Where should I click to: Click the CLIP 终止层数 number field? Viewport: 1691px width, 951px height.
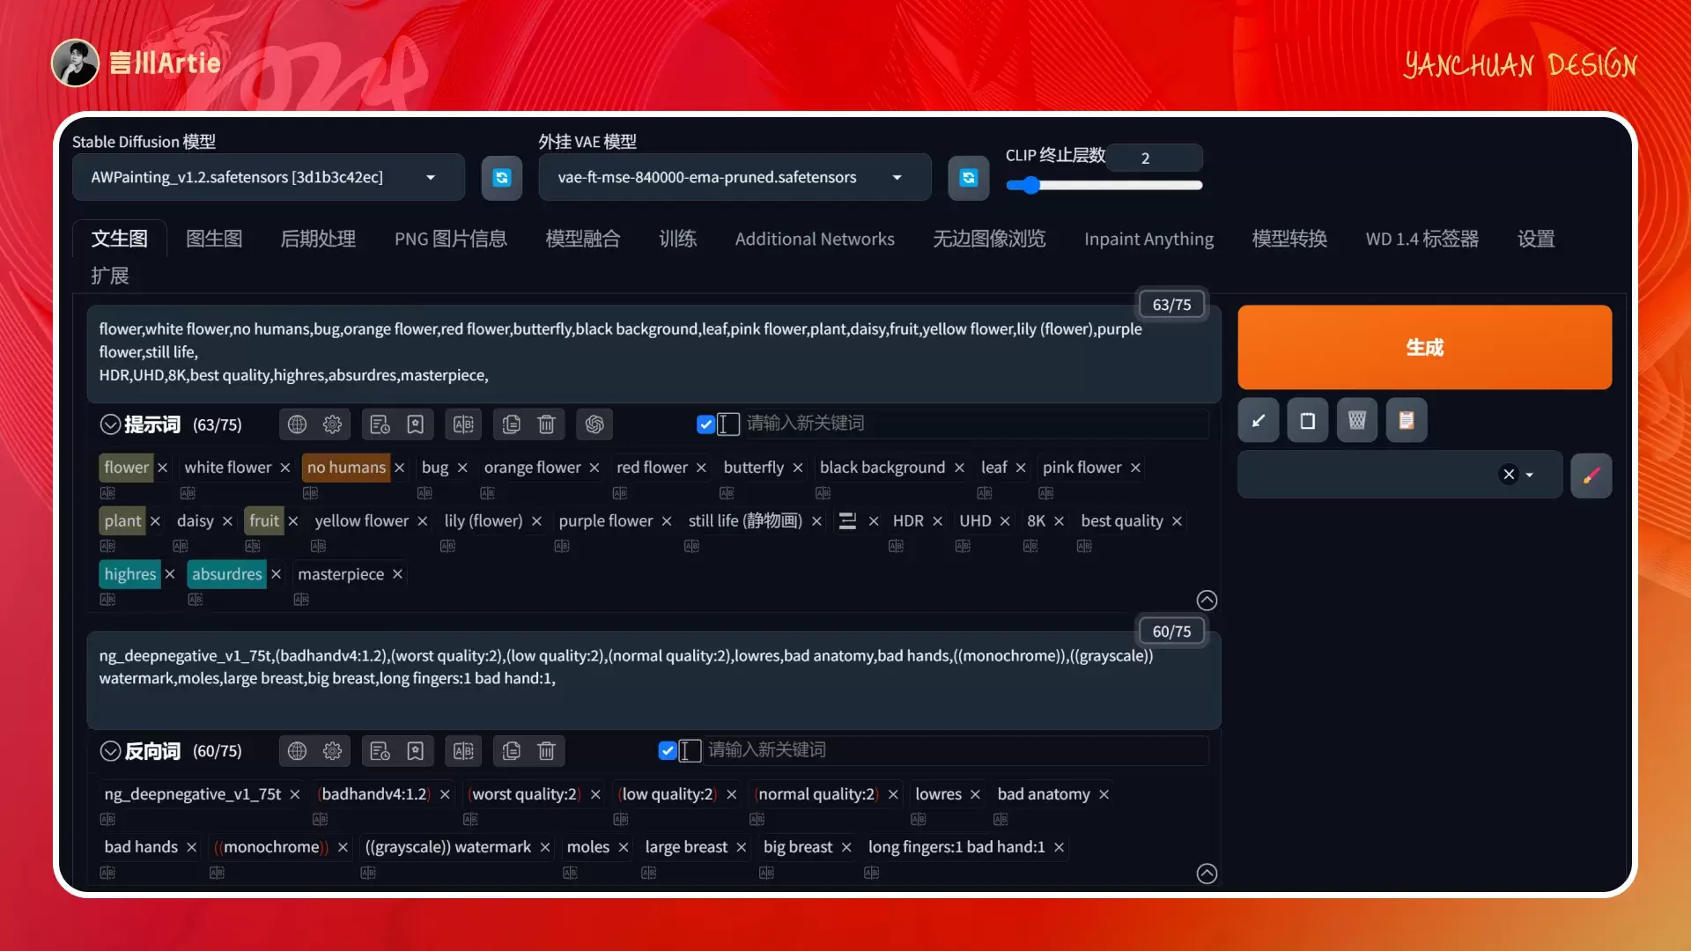point(1156,158)
